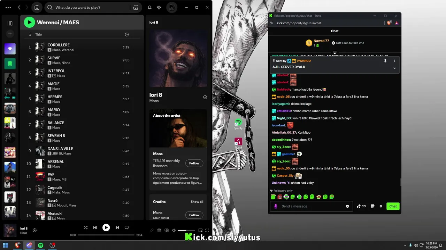Image resolution: width=446 pixels, height=250 pixels.
Task: Open Spotify Home via house icon
Action: tap(37, 7)
